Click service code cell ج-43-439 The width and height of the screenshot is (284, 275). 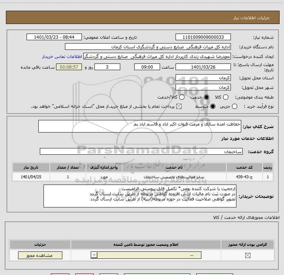pos(244,177)
